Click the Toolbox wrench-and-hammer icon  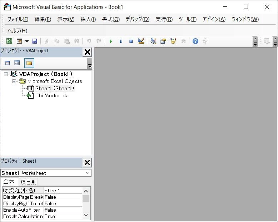pyautogui.click(x=184, y=41)
